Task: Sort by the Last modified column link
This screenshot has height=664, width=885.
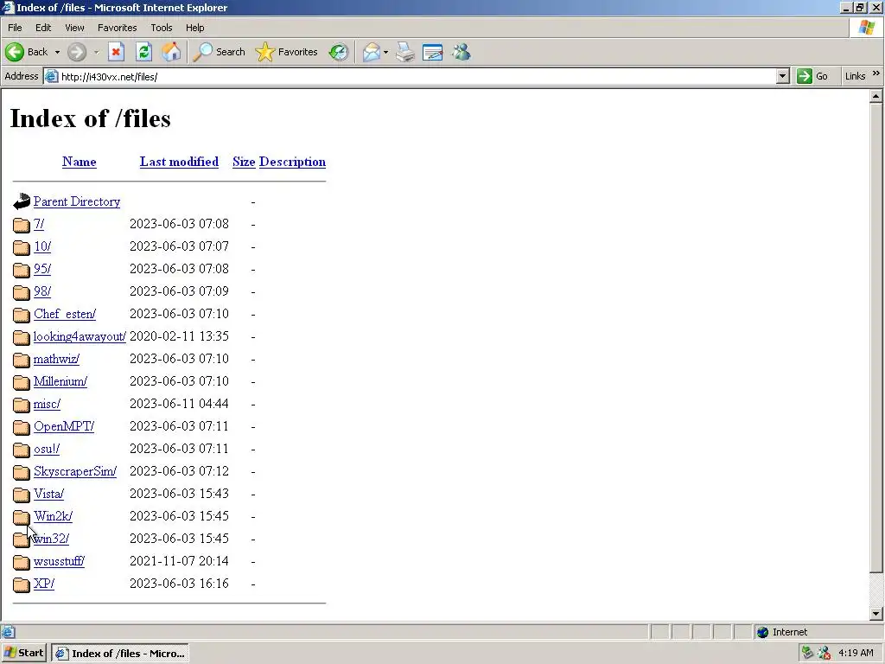Action: (x=179, y=162)
